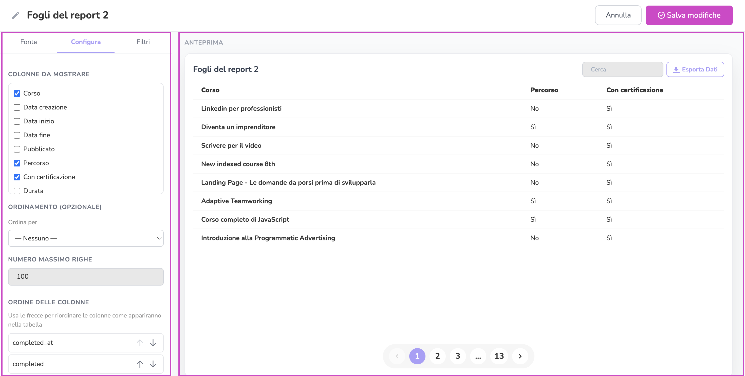Select the Configura tab
The height and width of the screenshot is (376, 745).
tap(86, 42)
